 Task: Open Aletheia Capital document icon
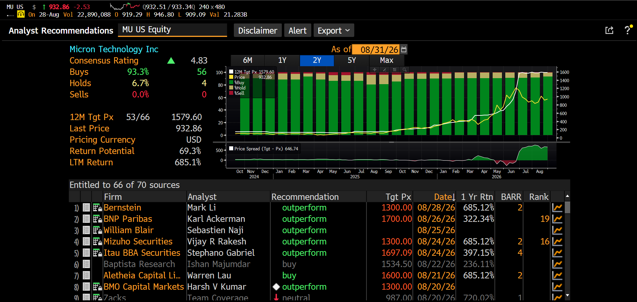click(x=86, y=275)
